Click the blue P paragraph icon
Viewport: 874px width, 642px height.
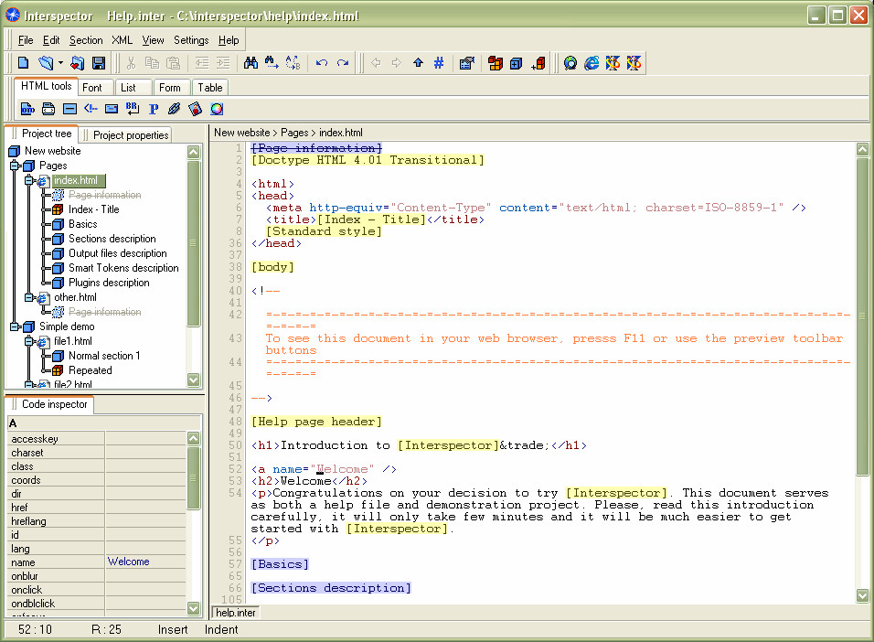[x=154, y=109]
